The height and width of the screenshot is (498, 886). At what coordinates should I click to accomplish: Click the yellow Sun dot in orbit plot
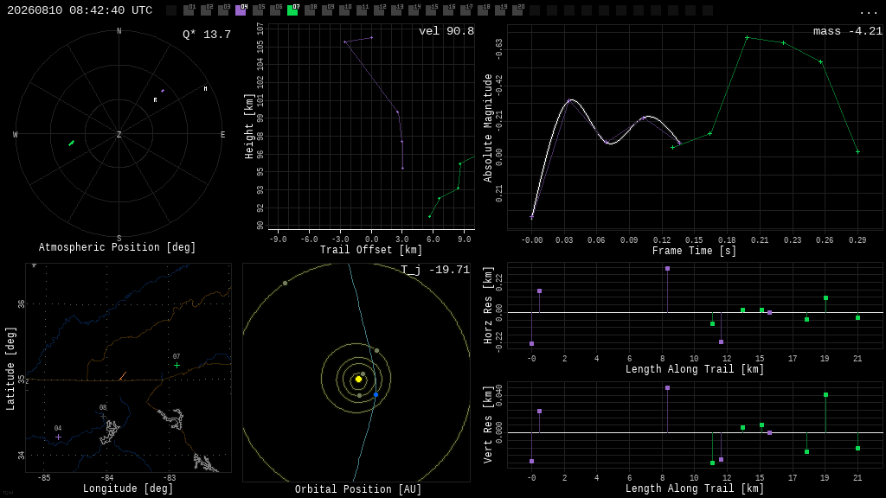click(358, 379)
